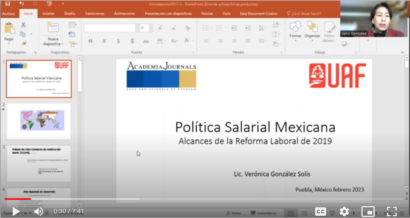
Task: Copy the selection using the copy icon
Action: pos(23,34)
